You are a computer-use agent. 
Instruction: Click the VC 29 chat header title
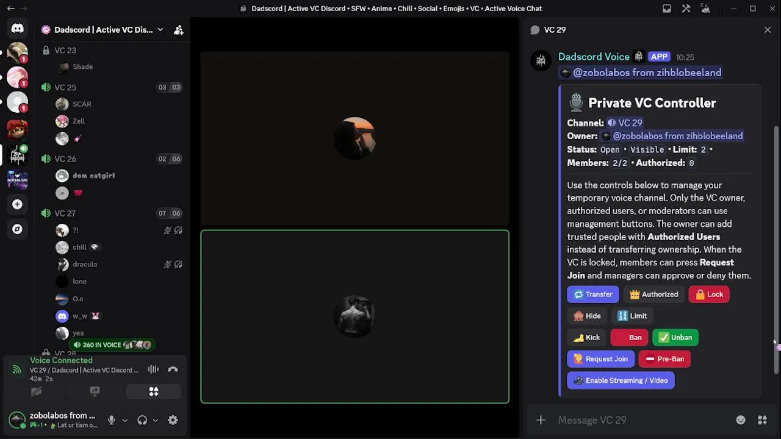555,30
